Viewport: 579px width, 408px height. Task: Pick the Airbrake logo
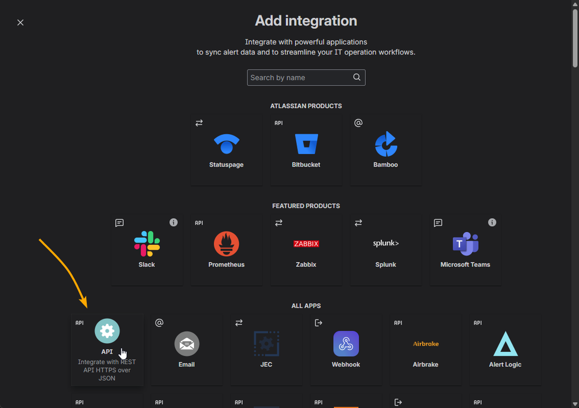pyautogui.click(x=426, y=344)
